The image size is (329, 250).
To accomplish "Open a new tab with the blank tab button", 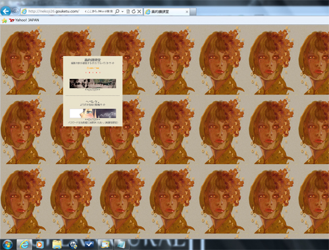I will pos(193,12).
